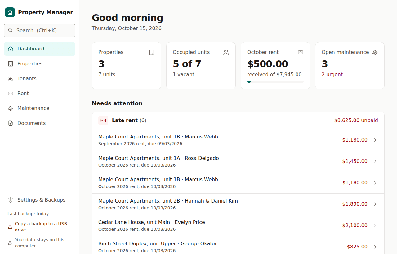The height and width of the screenshot is (254, 397).
Task: Expand Marcus Webb's September 2026 late rent chevron
Action: point(375,140)
